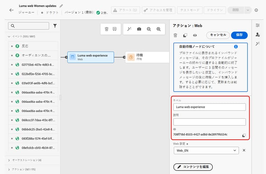Select event 031e013f-ae0b-4df6-bcf...

coord(33,83)
